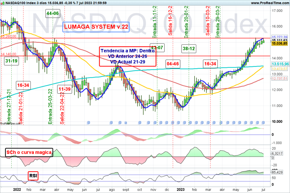The height and width of the screenshot is (193, 290).
Task: Click the oct month label on time axis
Action: coord(140,190)
